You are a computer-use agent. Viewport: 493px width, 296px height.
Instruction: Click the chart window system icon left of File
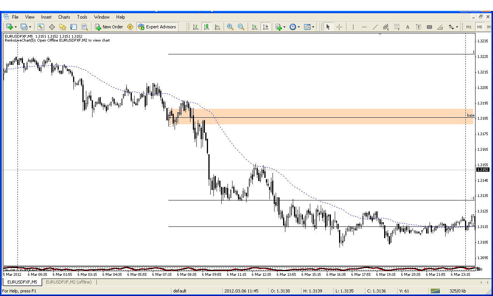pos(6,17)
